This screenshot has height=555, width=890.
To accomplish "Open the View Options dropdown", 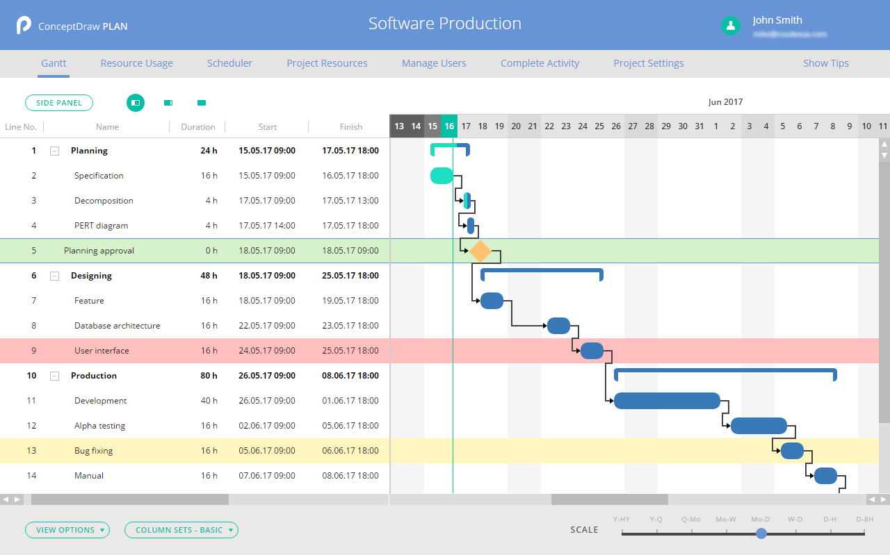I will (67, 530).
